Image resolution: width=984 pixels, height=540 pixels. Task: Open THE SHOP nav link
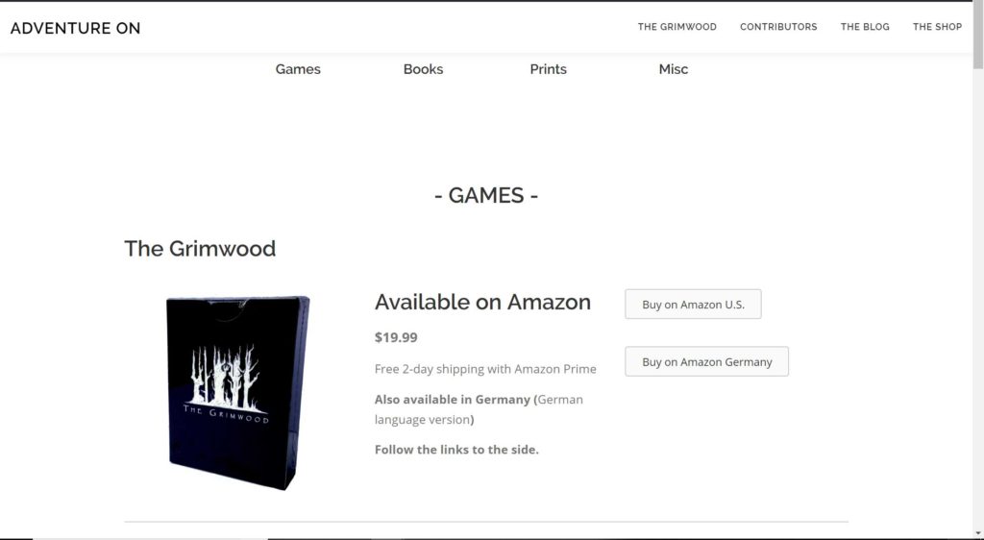pos(937,27)
